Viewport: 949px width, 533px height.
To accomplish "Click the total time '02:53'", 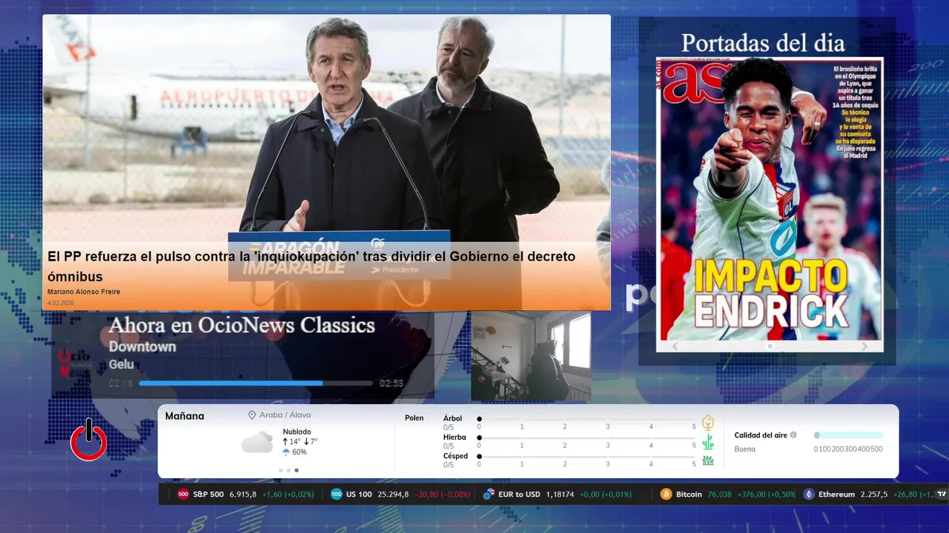I will [391, 383].
